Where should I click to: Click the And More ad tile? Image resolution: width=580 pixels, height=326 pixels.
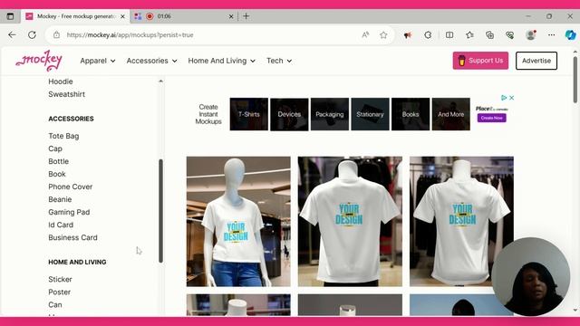click(451, 114)
